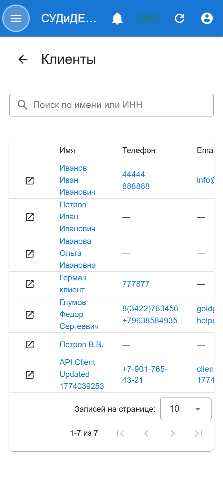Expand the records per page dropdown
223x482 pixels.
186,409
